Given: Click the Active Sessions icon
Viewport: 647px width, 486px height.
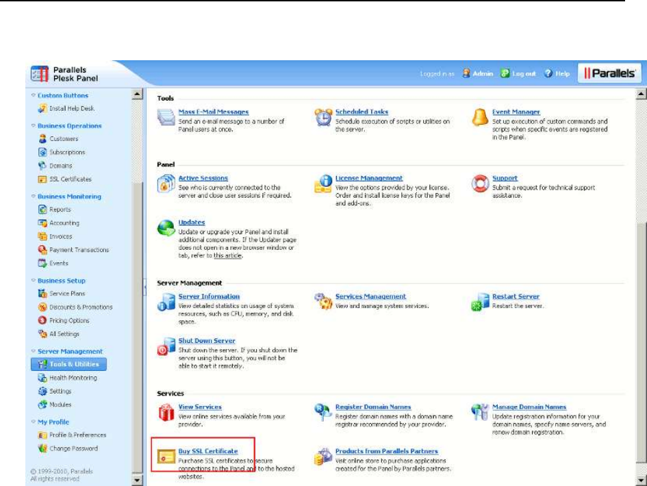Looking at the screenshot, I should [x=166, y=183].
